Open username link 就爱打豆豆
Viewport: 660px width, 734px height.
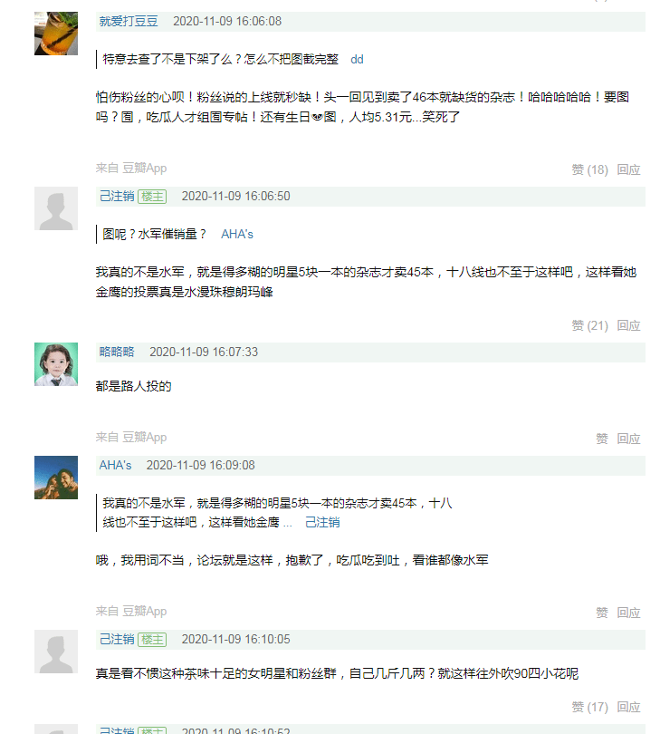129,22
